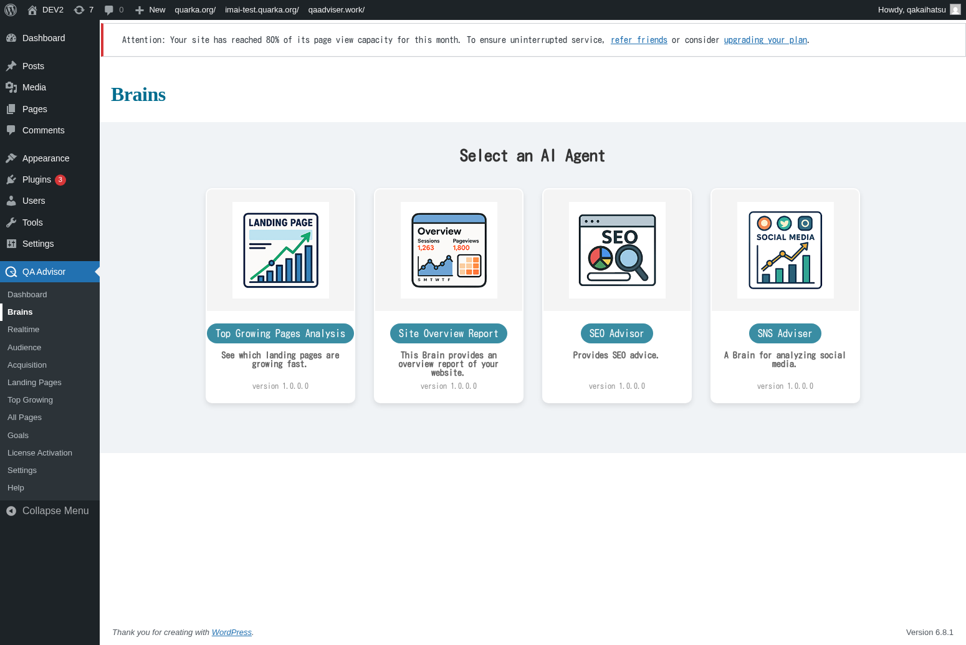Open the New content dropdown
The height and width of the screenshot is (645, 966).
point(150,10)
